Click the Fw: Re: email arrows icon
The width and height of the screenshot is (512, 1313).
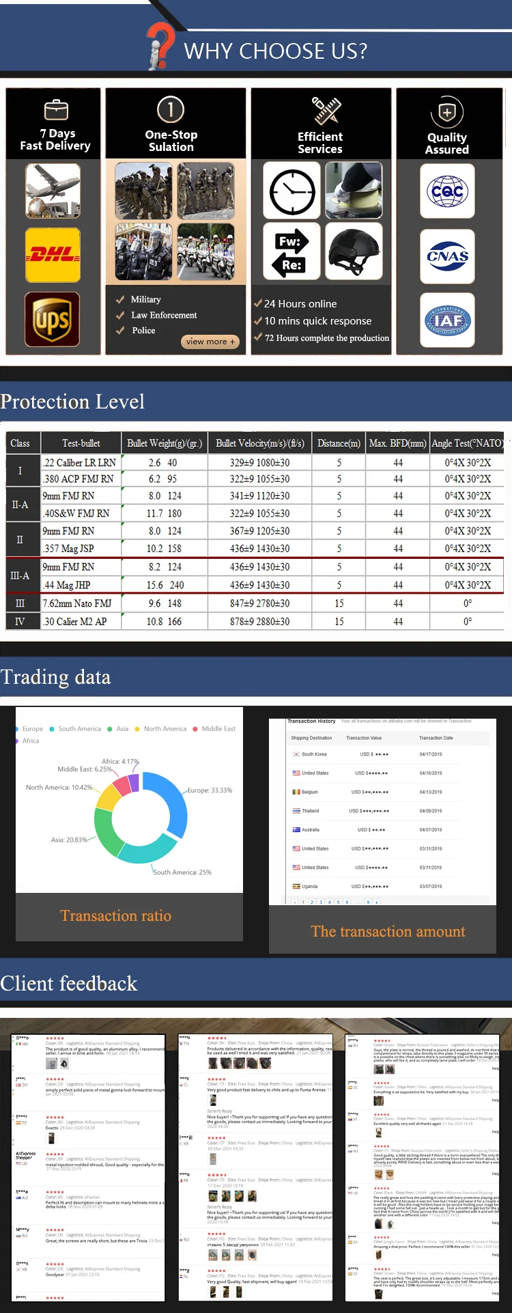[292, 251]
